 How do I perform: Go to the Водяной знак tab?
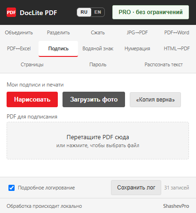[98, 48]
